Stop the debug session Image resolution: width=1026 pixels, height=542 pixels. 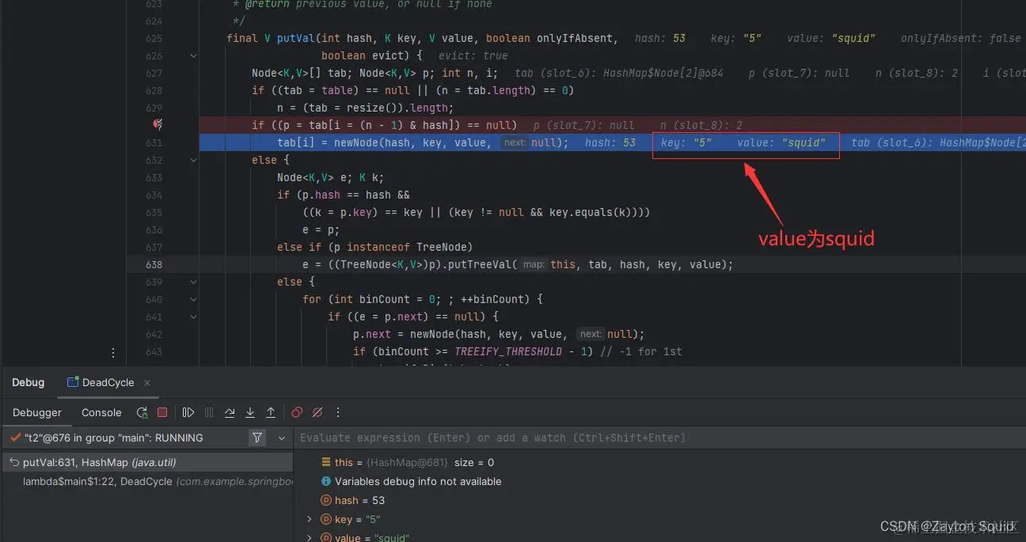(x=162, y=412)
